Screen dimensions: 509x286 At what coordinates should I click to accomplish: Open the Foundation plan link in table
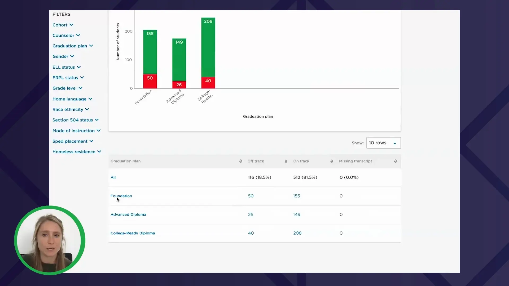(x=121, y=196)
